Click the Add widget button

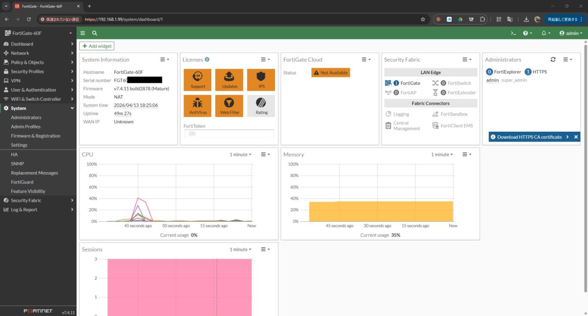(97, 46)
